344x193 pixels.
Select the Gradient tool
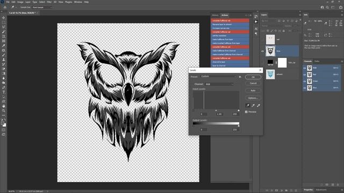(x=4, y=73)
